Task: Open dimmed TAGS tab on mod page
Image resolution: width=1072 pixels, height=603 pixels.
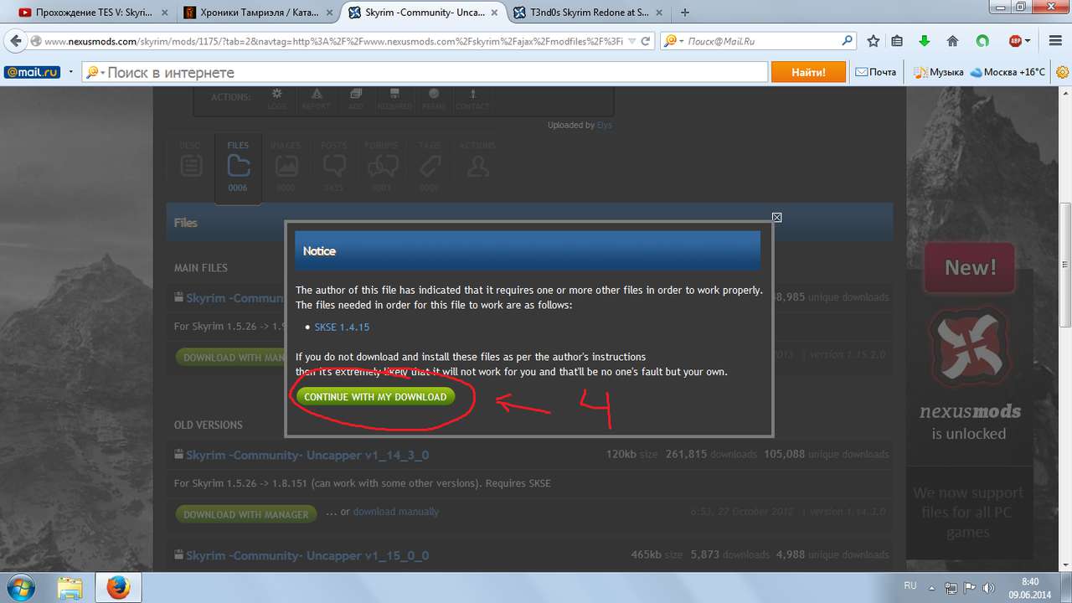Action: (x=429, y=167)
